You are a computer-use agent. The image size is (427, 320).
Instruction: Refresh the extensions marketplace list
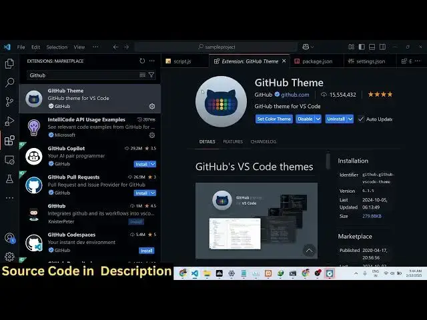tap(142, 61)
